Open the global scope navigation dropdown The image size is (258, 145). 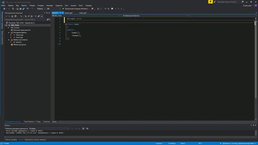click(x=156, y=16)
